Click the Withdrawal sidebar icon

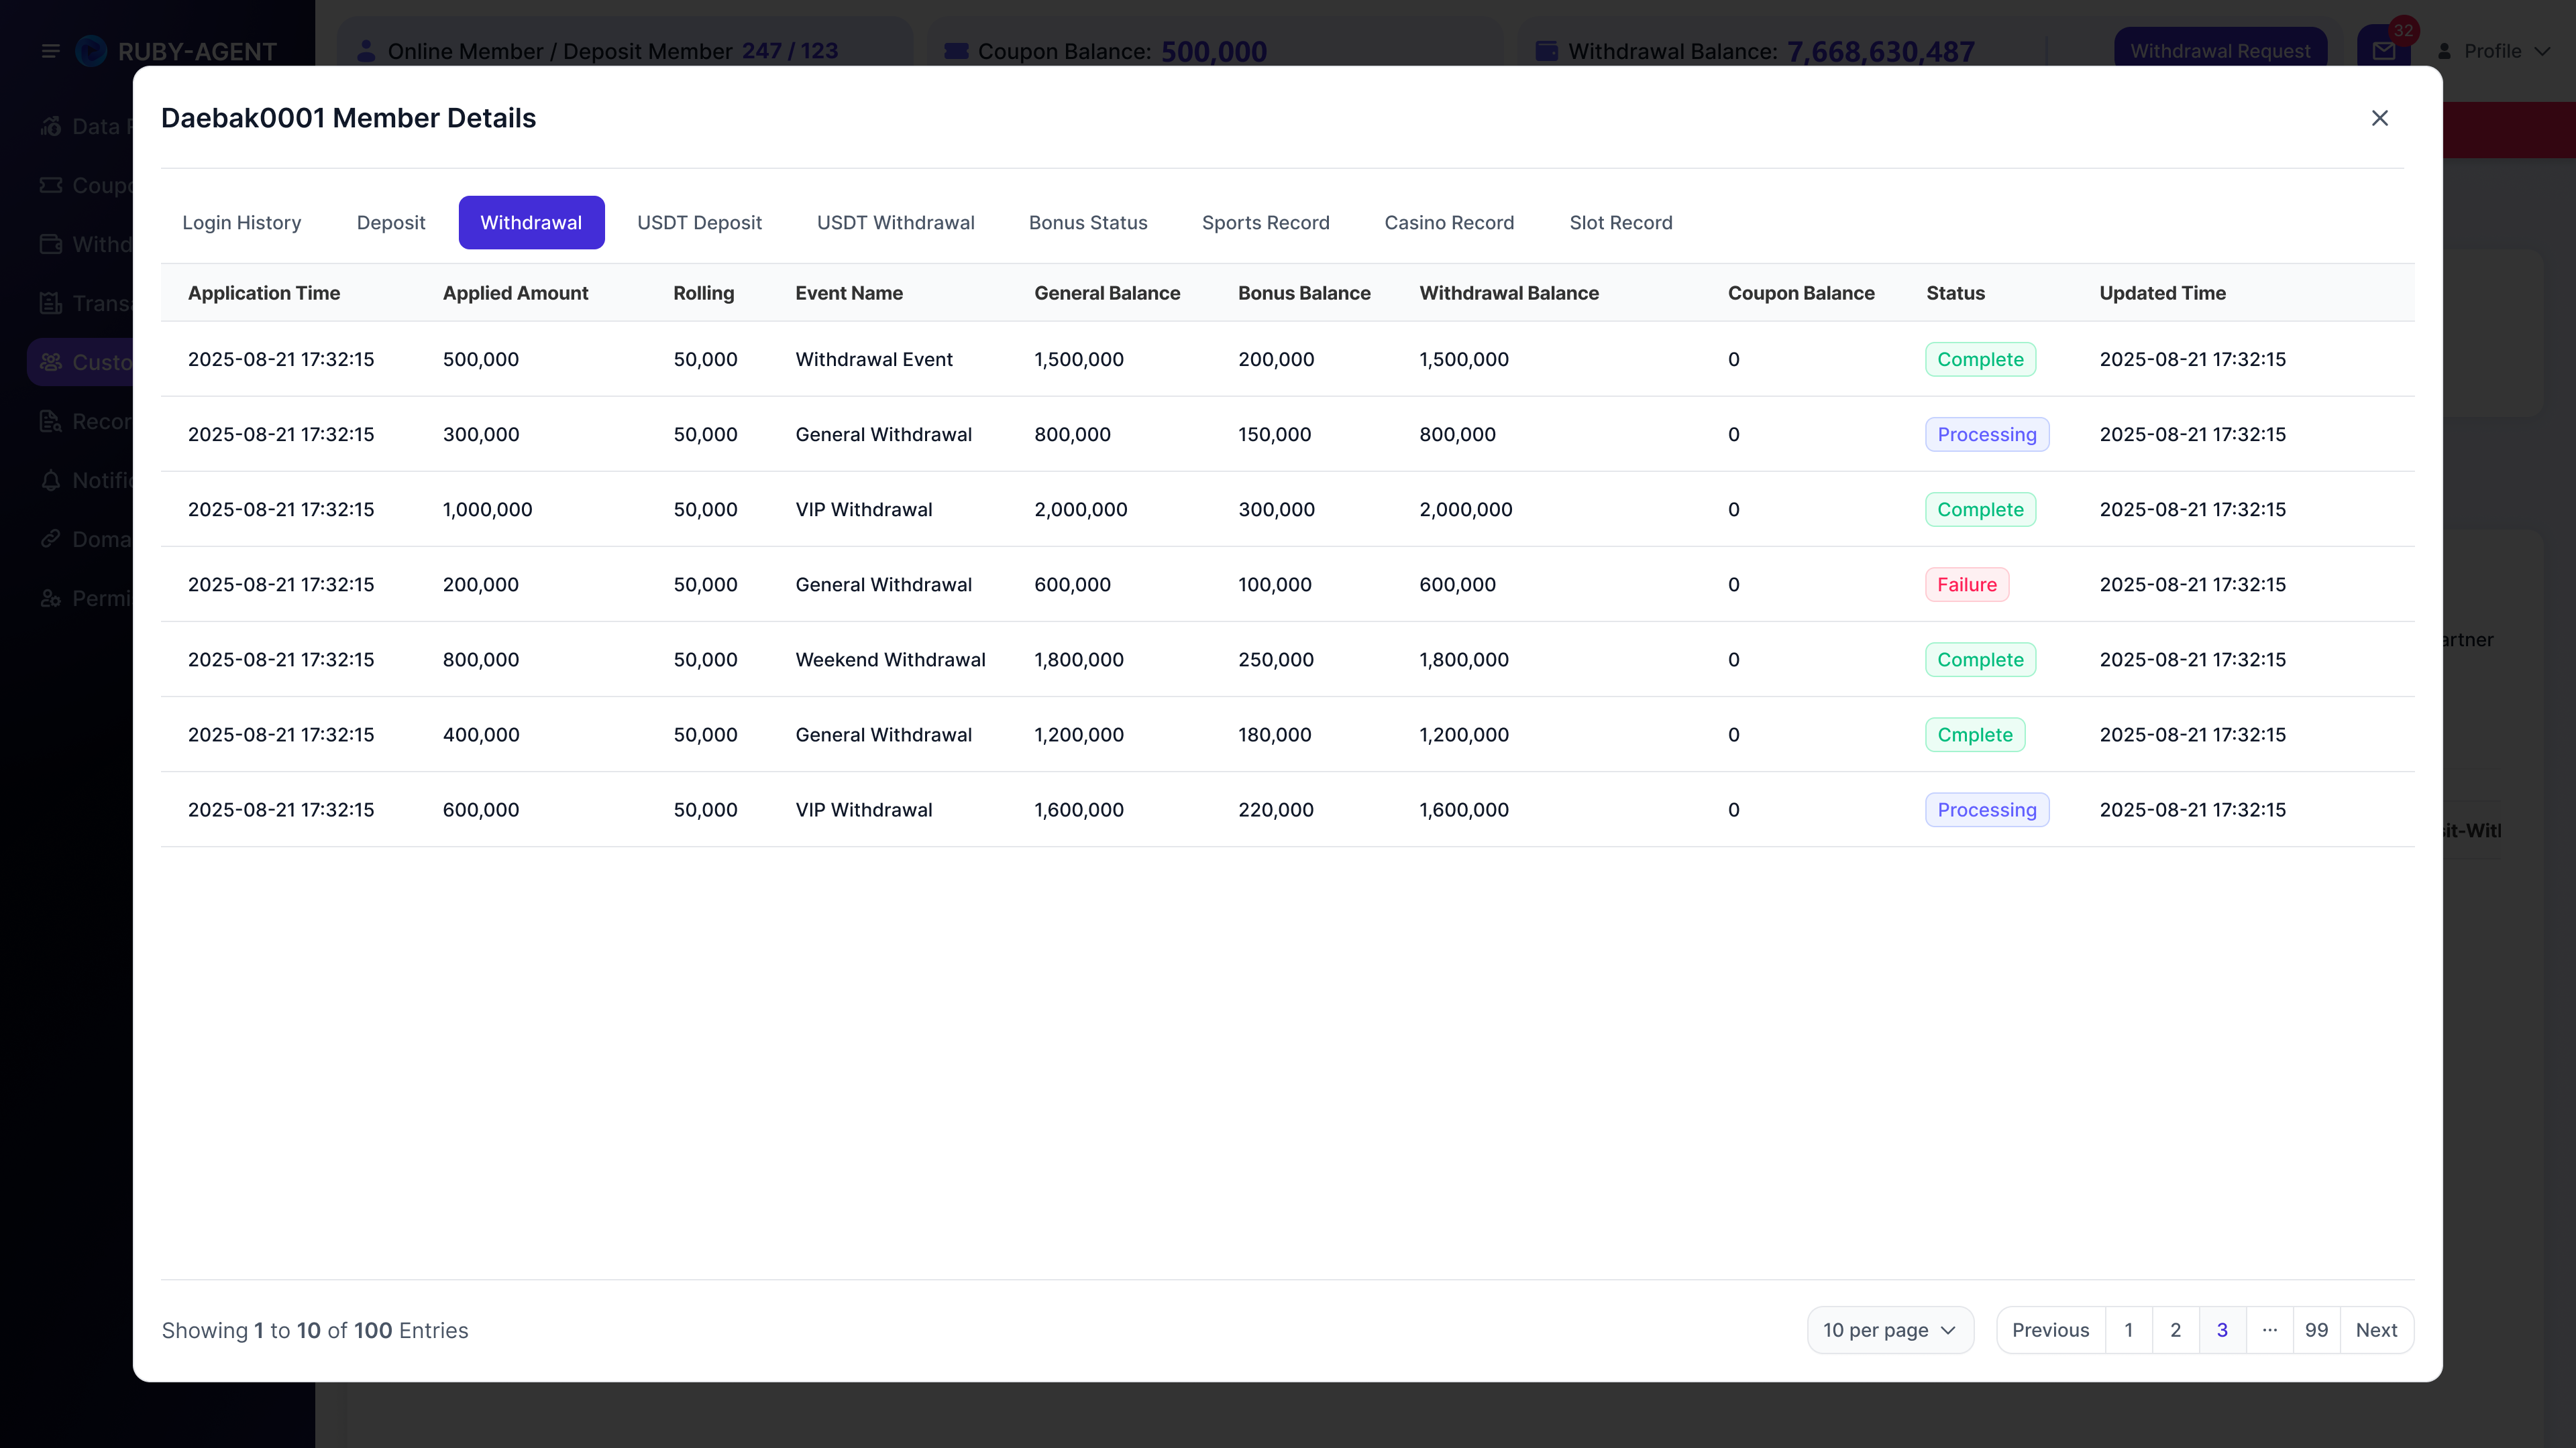point(50,244)
